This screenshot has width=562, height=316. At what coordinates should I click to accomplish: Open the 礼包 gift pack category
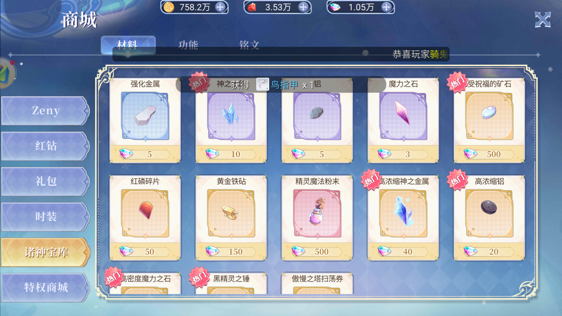[x=45, y=181]
